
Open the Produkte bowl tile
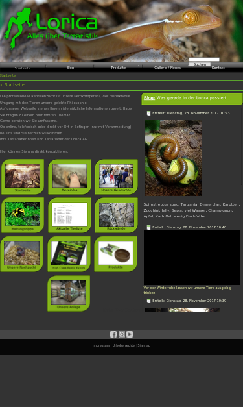[x=115, y=254]
